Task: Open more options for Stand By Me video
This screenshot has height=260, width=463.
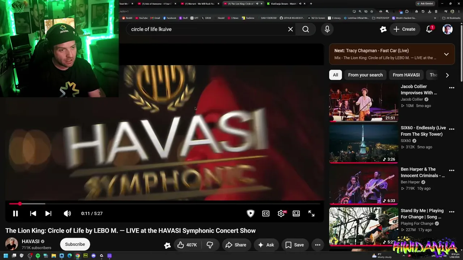Action: coord(451,212)
